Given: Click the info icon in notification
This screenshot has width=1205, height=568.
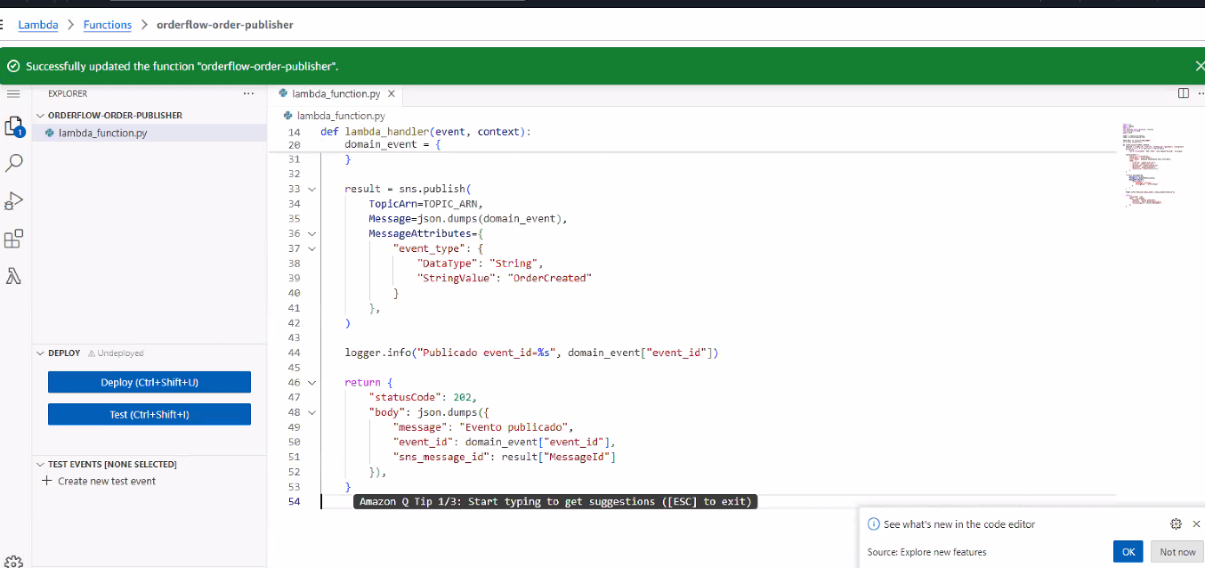Looking at the screenshot, I should (874, 524).
